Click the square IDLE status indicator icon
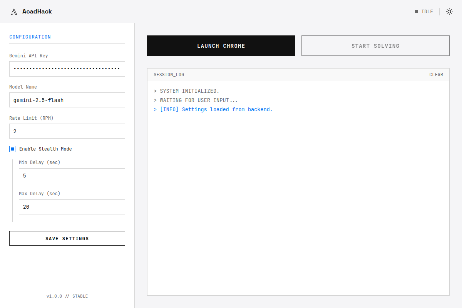 (416, 11)
